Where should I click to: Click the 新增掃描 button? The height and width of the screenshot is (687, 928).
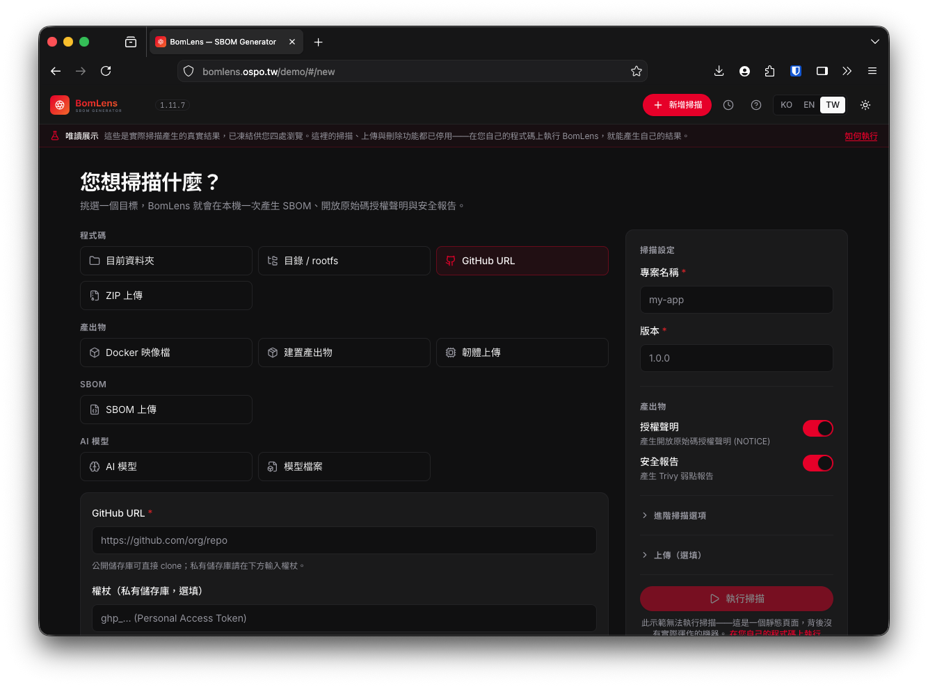[x=677, y=105]
